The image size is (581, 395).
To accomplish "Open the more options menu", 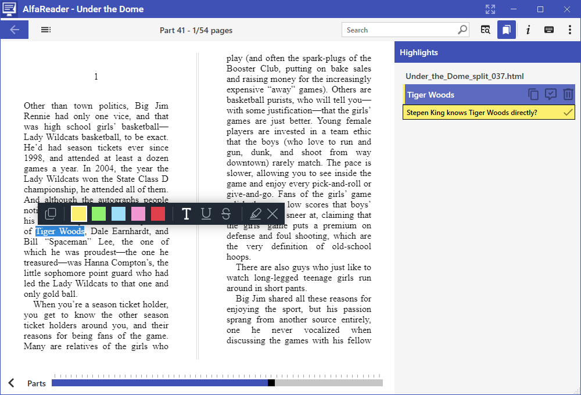I will coord(570,30).
